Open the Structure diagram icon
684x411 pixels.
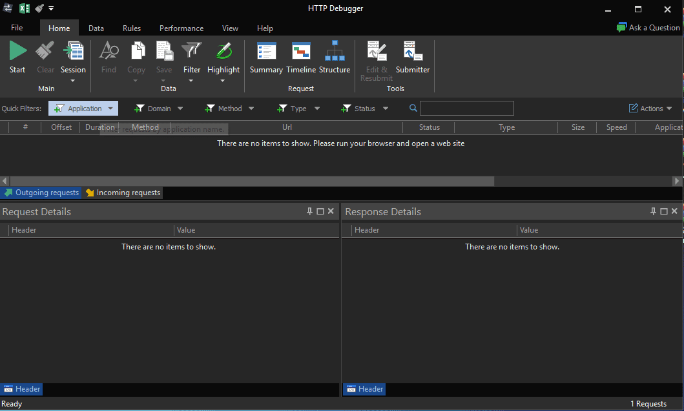335,52
